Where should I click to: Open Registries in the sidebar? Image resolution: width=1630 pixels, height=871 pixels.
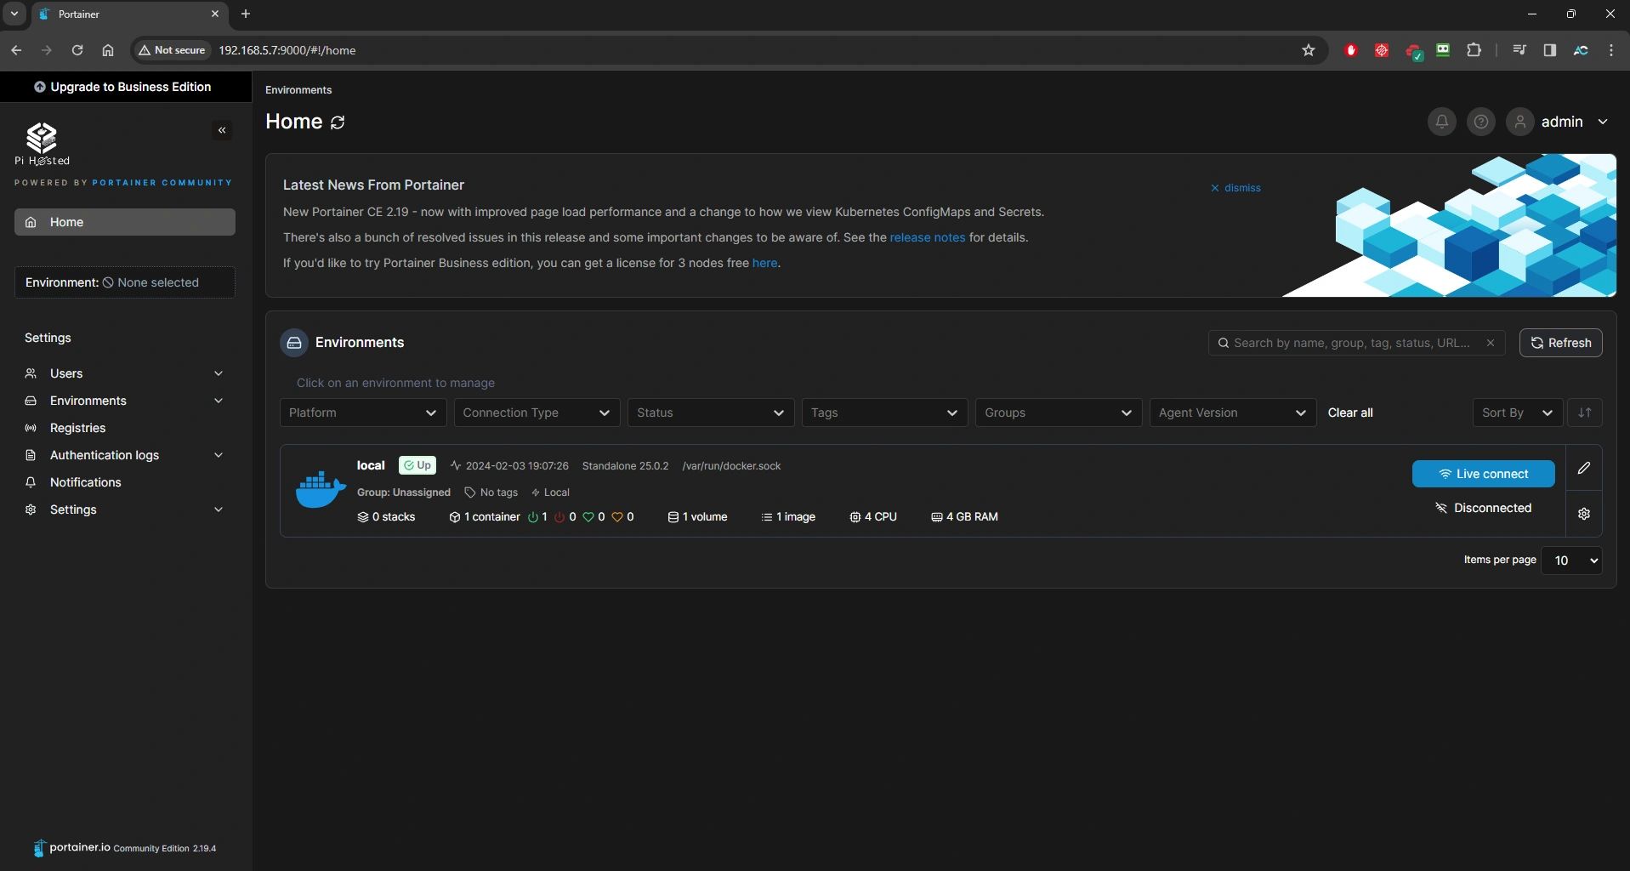pos(77,428)
